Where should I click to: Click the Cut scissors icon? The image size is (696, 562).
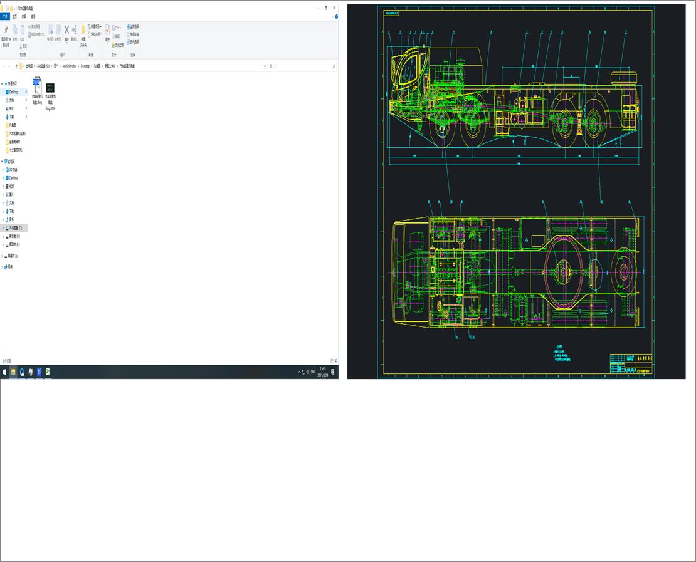coord(21,46)
